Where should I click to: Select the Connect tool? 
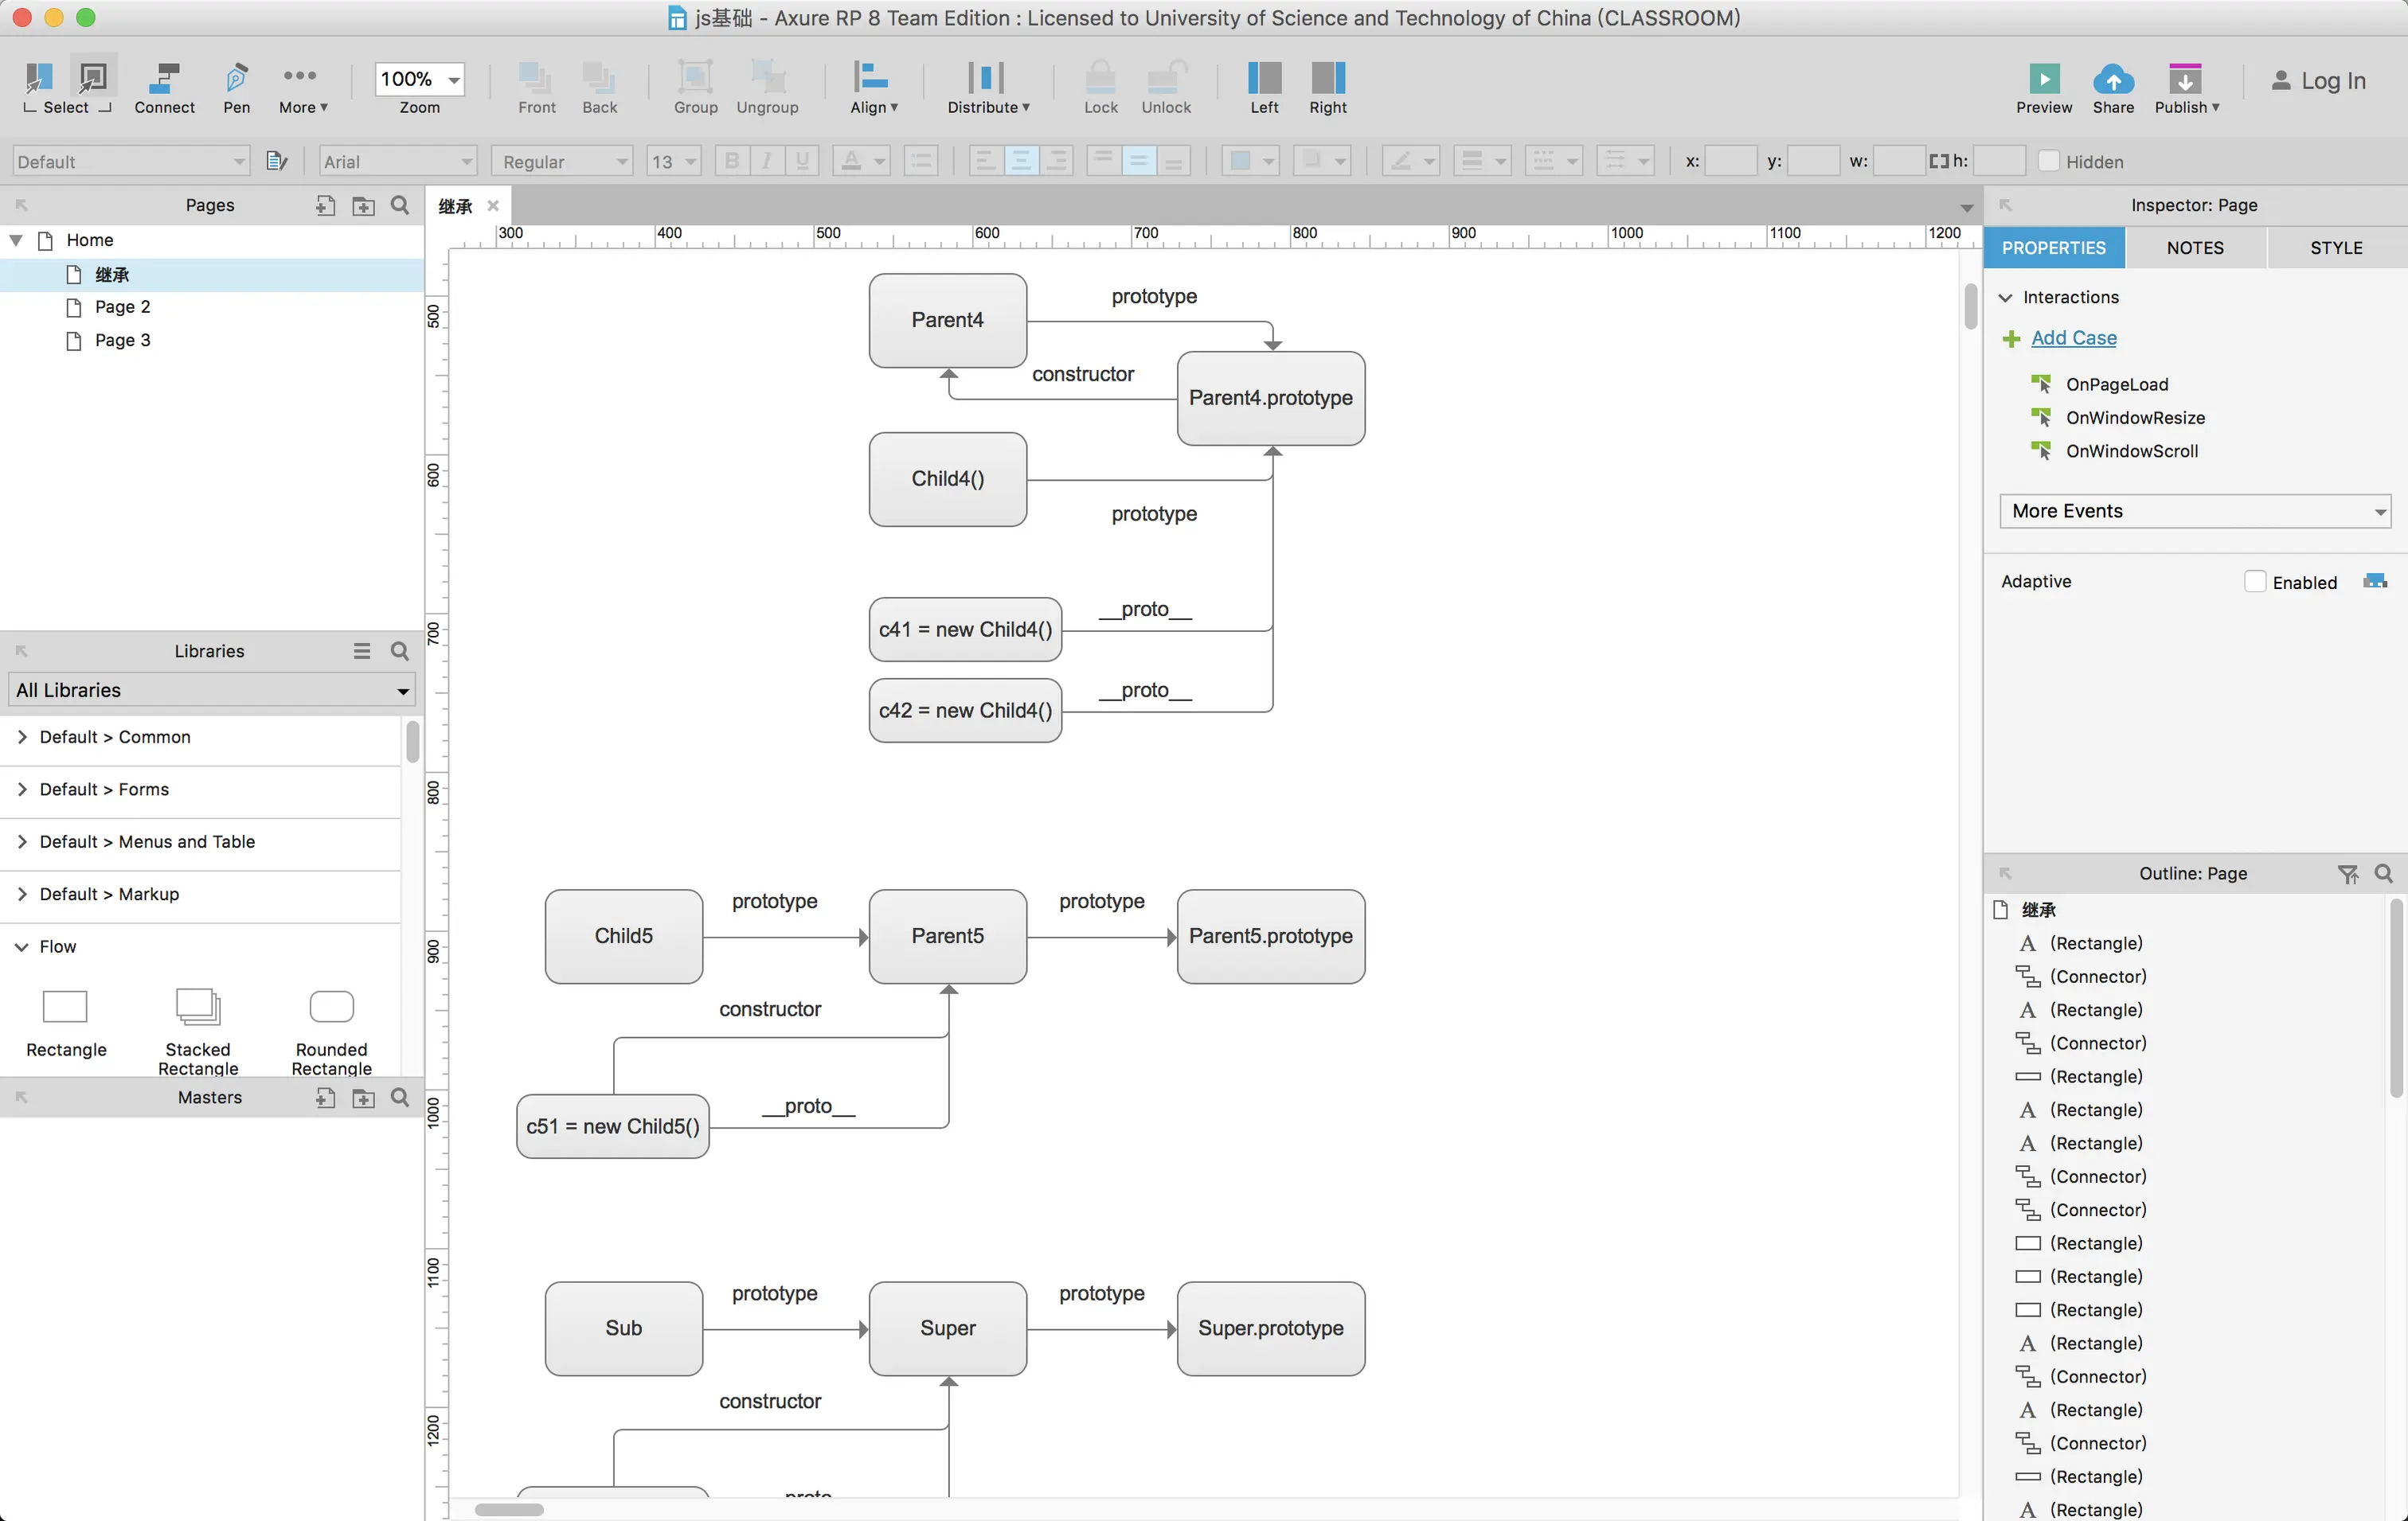[x=164, y=79]
